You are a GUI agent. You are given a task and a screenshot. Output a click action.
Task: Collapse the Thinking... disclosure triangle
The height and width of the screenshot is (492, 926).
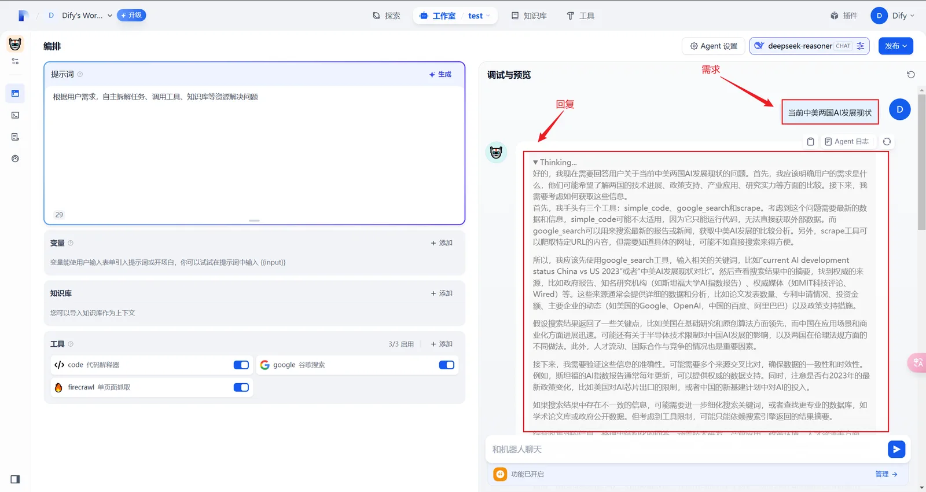tap(535, 163)
